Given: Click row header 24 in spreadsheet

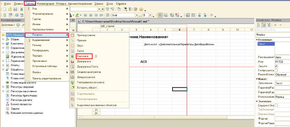Looking at the screenshot, I should [96, 113].
